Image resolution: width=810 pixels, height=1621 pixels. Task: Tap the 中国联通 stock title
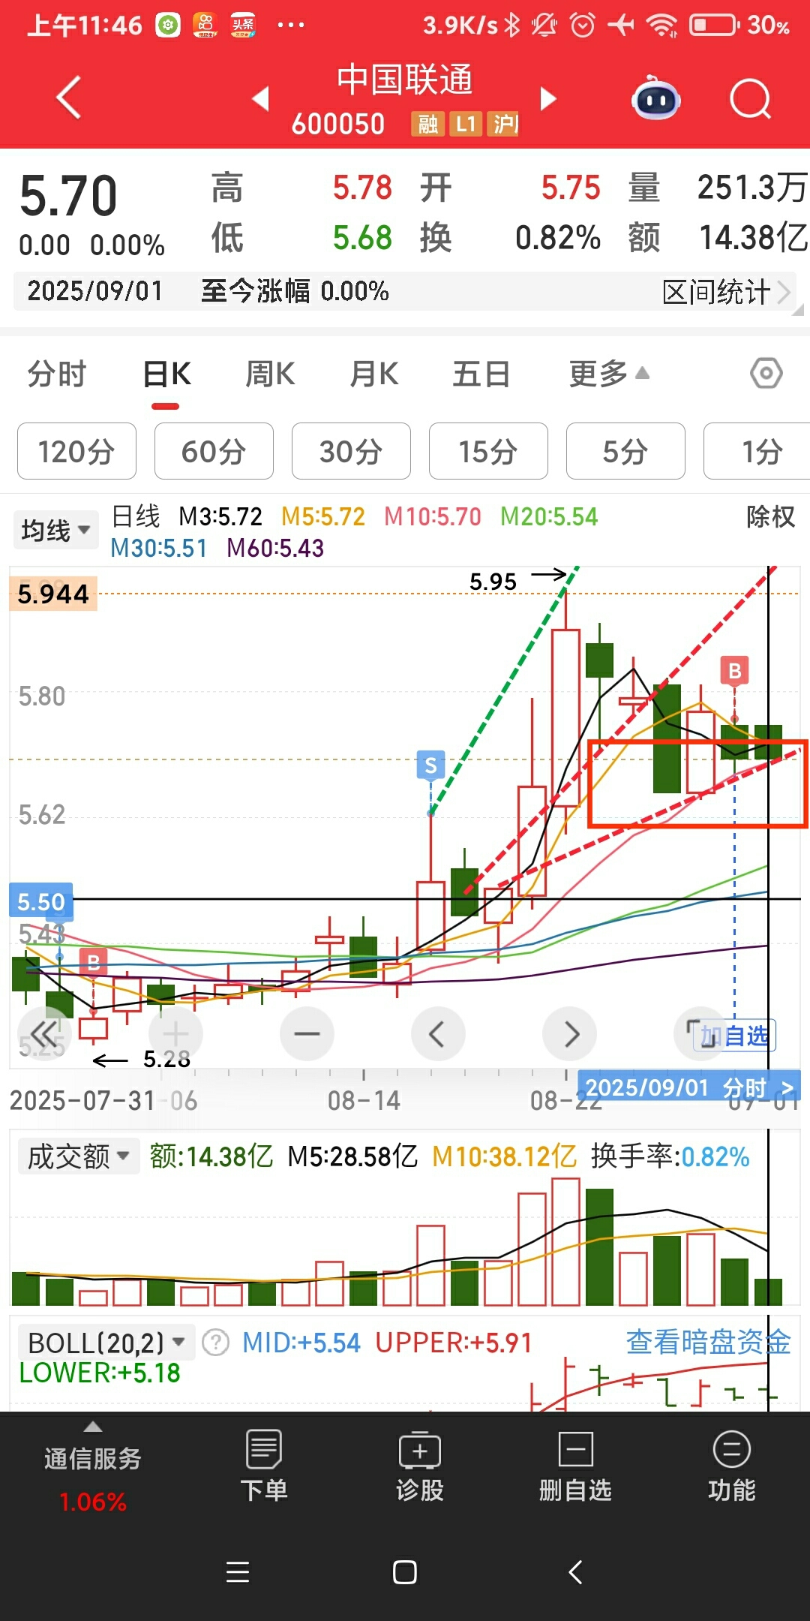(404, 80)
